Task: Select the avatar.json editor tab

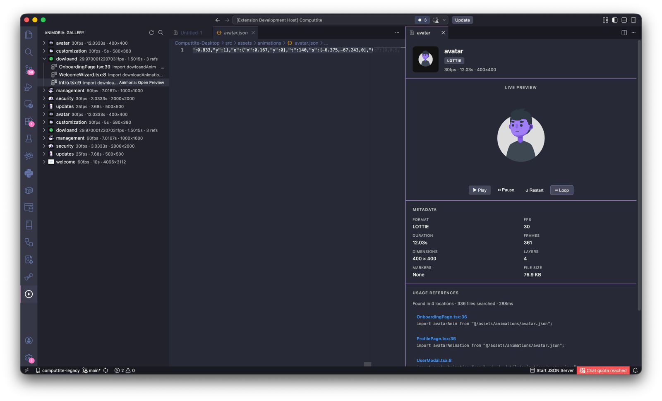Action: 235,33
